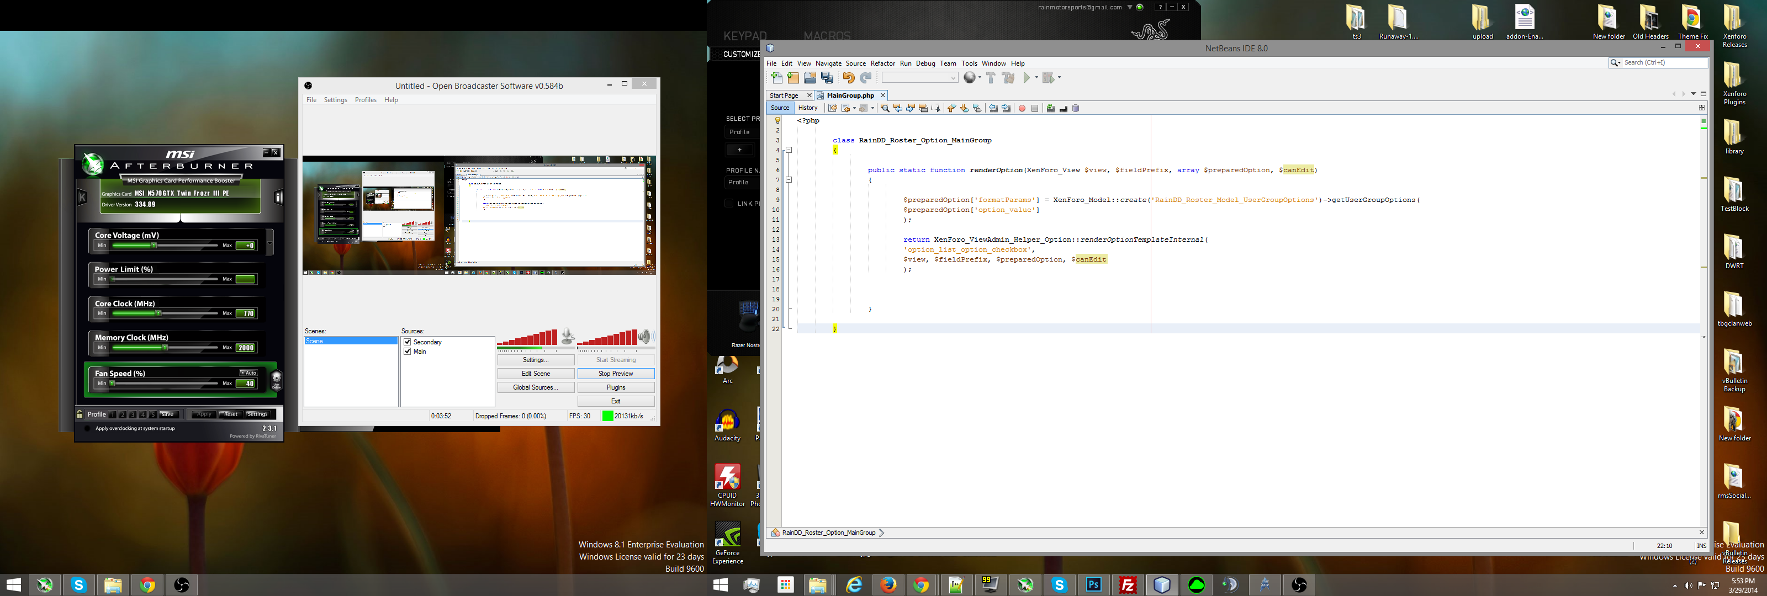Click Shift Line Right icon in editor toolbar
This screenshot has height=596, width=1767.
click(1006, 108)
